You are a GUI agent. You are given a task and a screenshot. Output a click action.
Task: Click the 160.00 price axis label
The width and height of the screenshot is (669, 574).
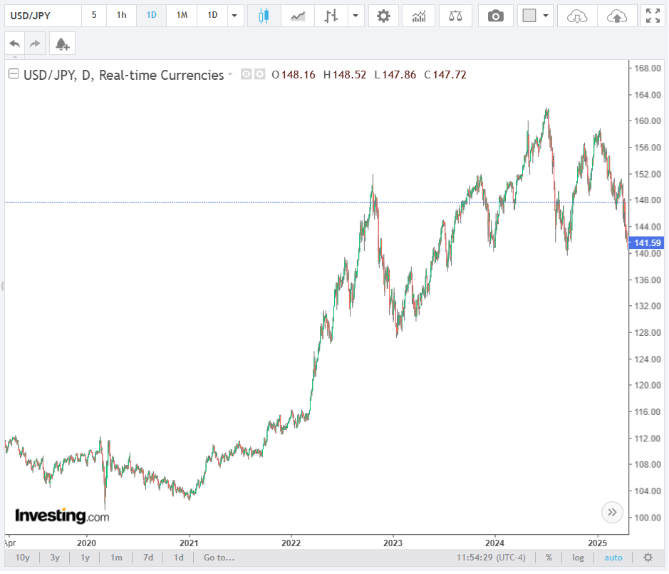coord(648,121)
